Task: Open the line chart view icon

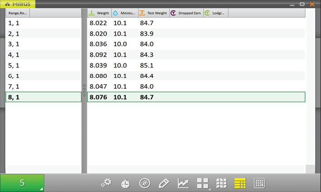Action: pyautogui.click(x=183, y=183)
